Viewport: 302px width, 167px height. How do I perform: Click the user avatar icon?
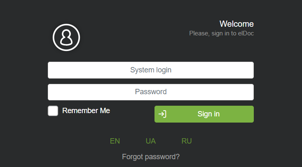(x=66, y=37)
